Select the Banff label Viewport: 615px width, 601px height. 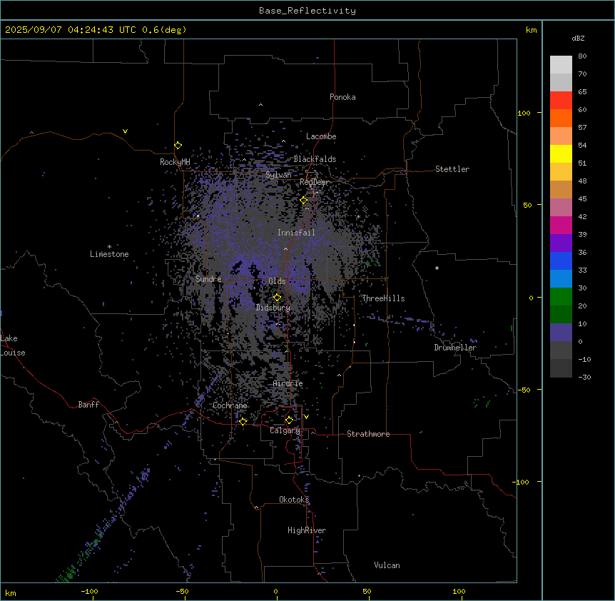click(88, 405)
